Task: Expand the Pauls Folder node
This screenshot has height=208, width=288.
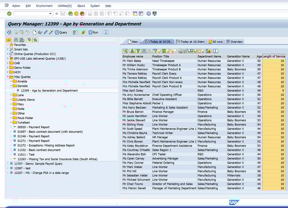Action: pyautogui.click(x=11, y=118)
